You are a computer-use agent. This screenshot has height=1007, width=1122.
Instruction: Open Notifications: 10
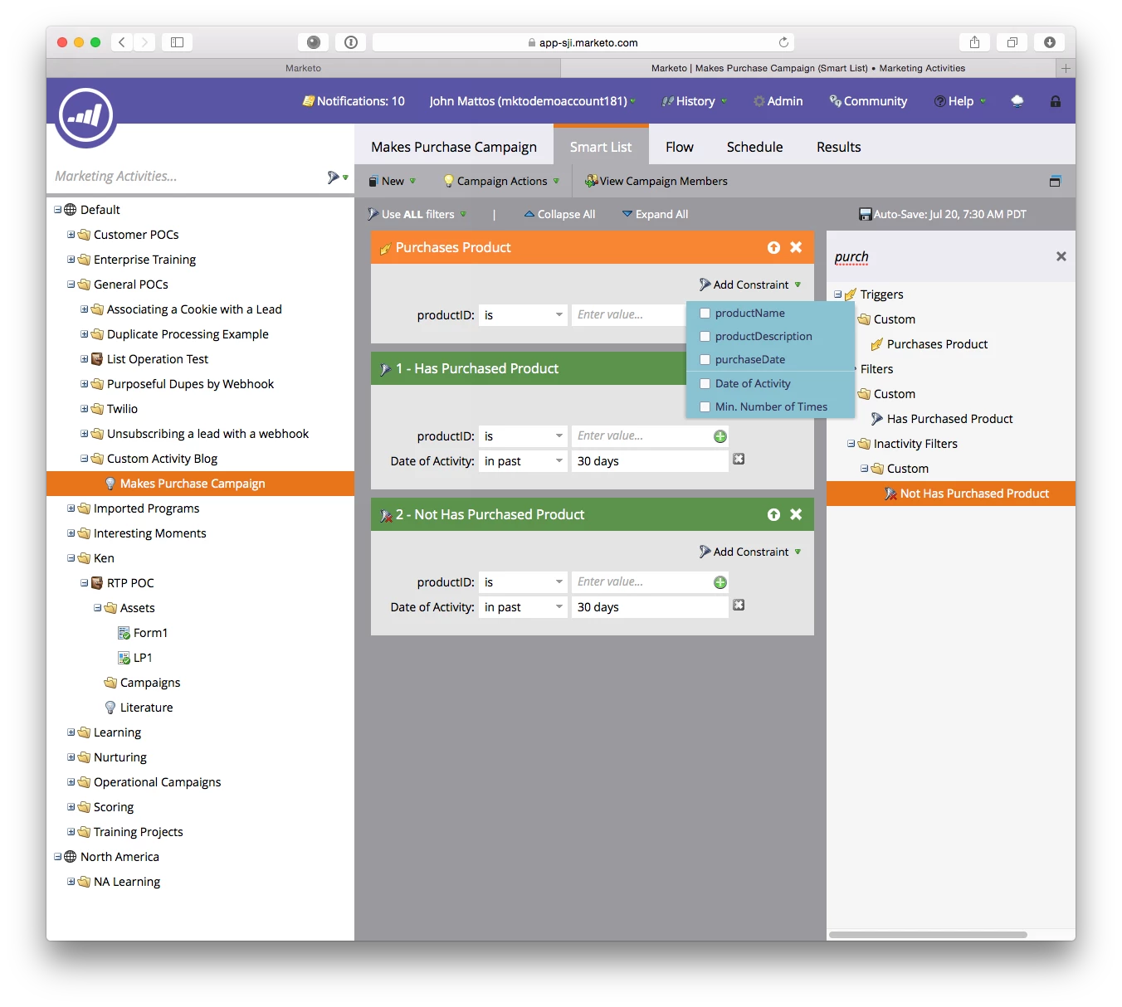coord(354,101)
